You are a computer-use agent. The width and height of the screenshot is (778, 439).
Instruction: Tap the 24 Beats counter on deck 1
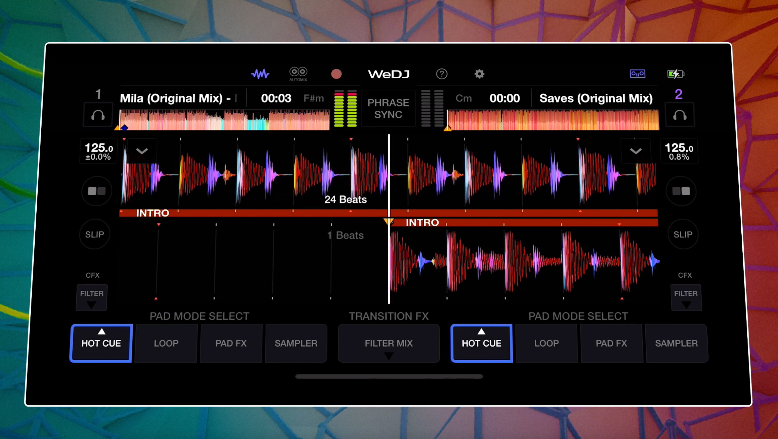345,200
